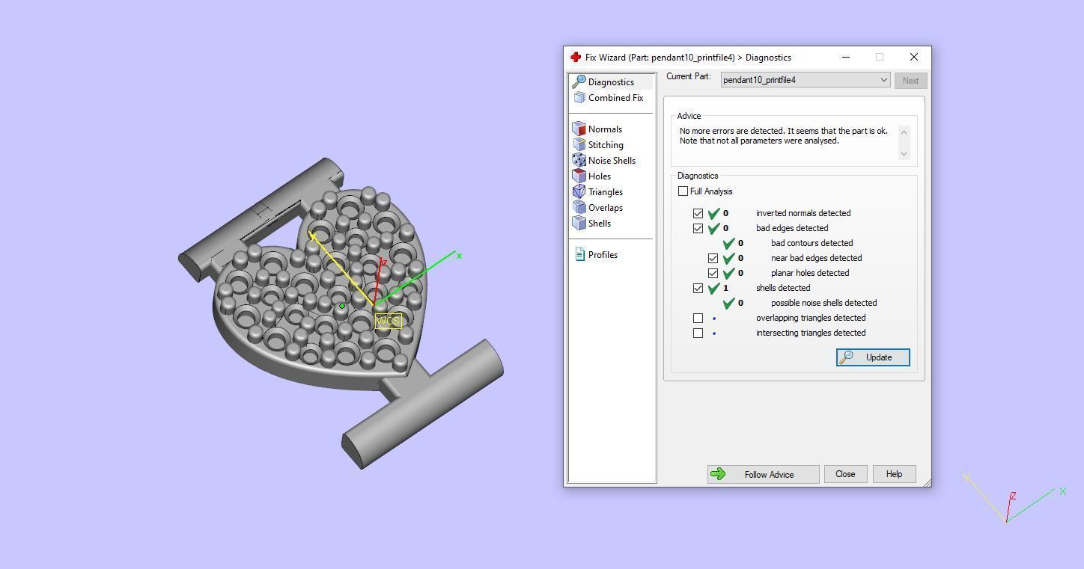Click 'bad contours detected' text

pyautogui.click(x=812, y=243)
